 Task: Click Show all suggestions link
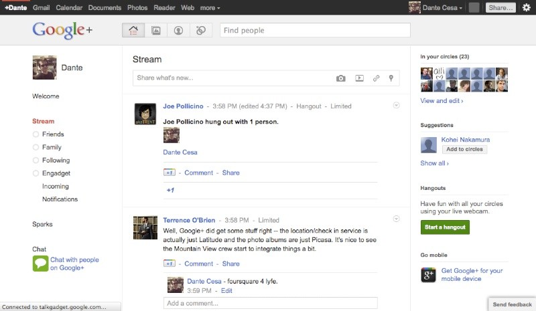point(434,163)
